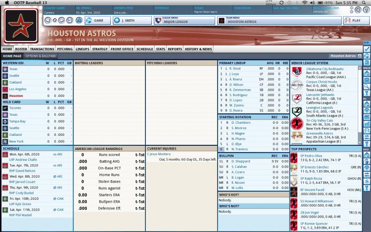Click the globe icon in right sidebar
Viewport: 371px width, 232px height.
(367, 56)
